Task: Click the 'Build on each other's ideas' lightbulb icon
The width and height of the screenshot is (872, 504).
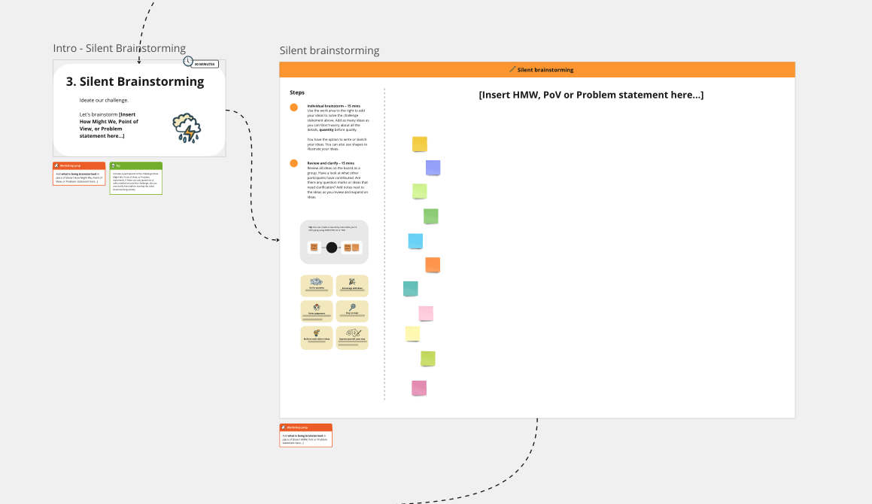Action: click(317, 332)
